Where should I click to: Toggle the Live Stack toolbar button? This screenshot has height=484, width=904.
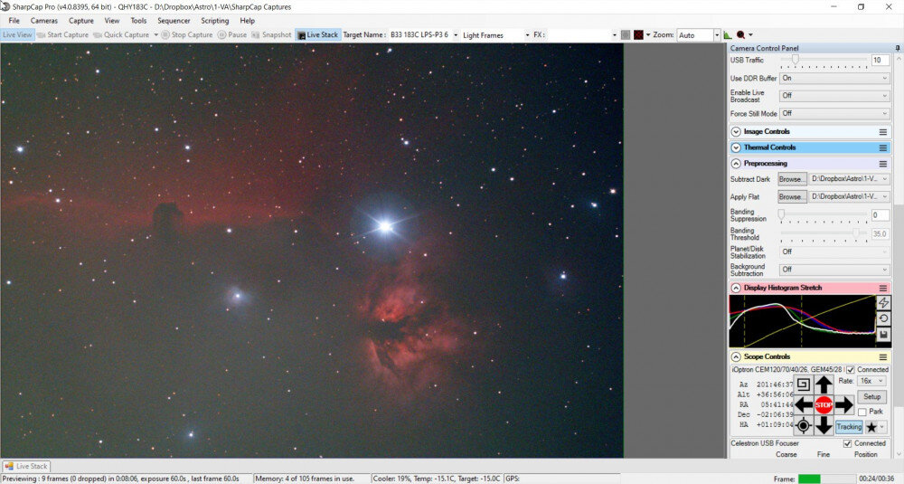(317, 34)
